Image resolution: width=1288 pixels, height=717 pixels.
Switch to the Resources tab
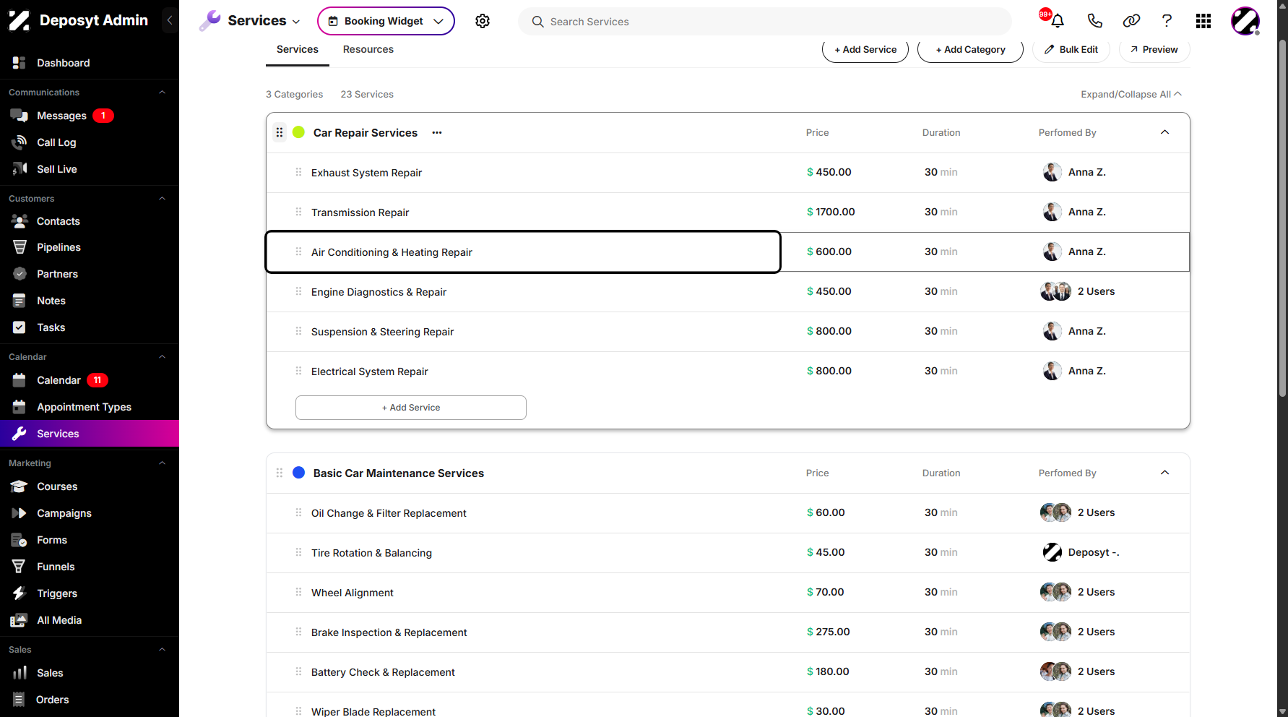[x=368, y=49]
